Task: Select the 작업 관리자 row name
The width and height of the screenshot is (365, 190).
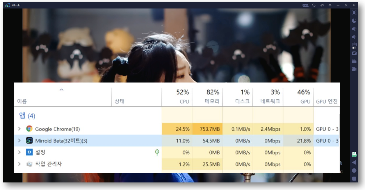Action: click(49, 164)
